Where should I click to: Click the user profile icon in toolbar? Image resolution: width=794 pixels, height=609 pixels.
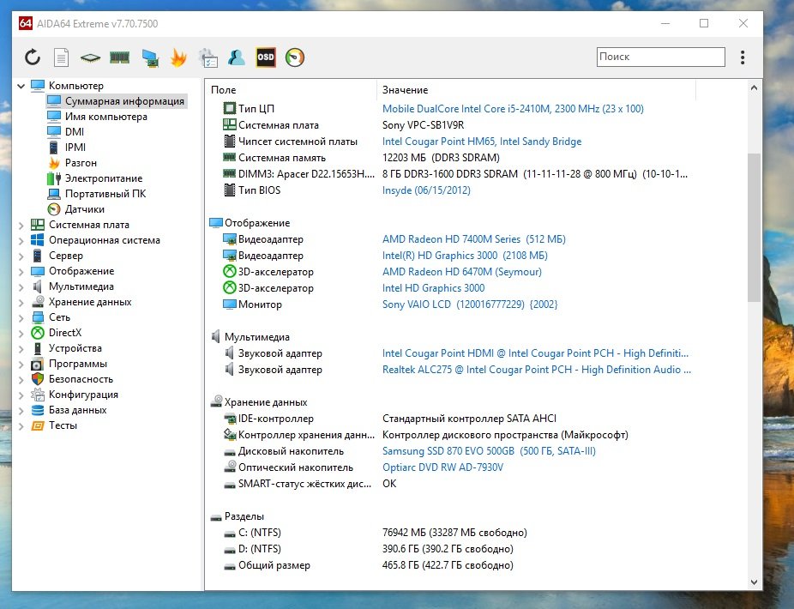click(237, 57)
